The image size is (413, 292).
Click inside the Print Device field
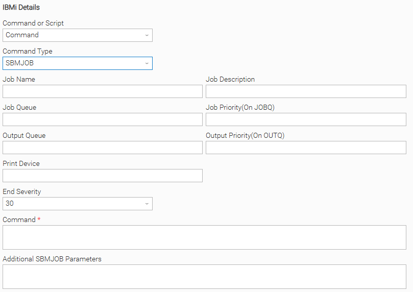coord(103,176)
